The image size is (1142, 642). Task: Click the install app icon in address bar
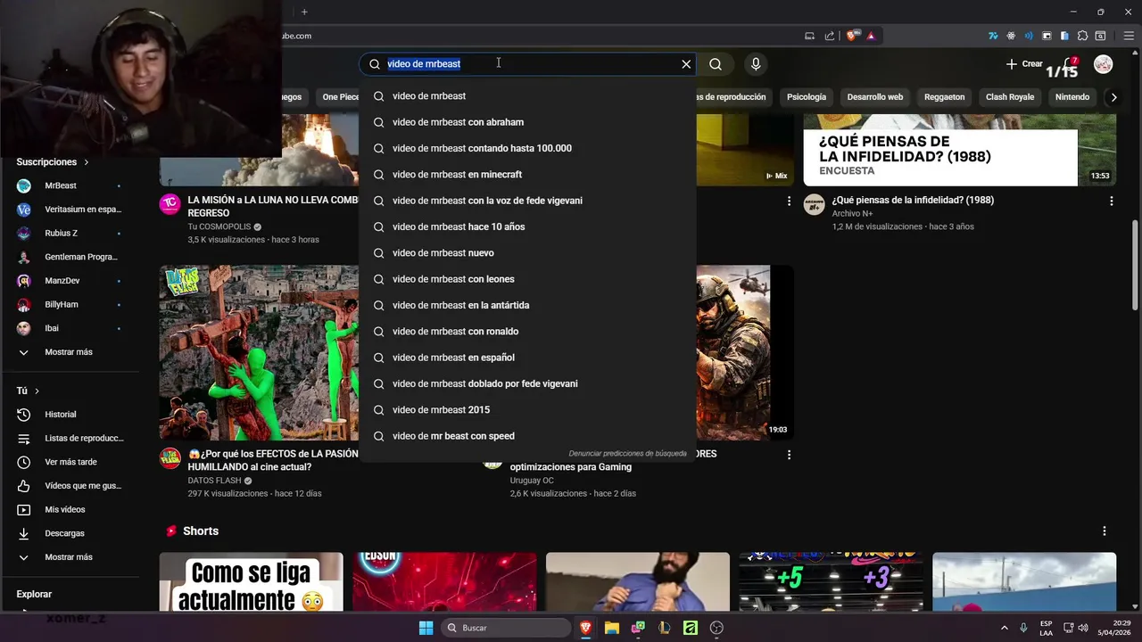809,36
